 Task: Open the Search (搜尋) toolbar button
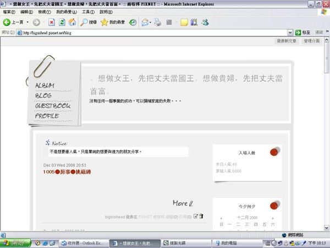coord(88,22)
